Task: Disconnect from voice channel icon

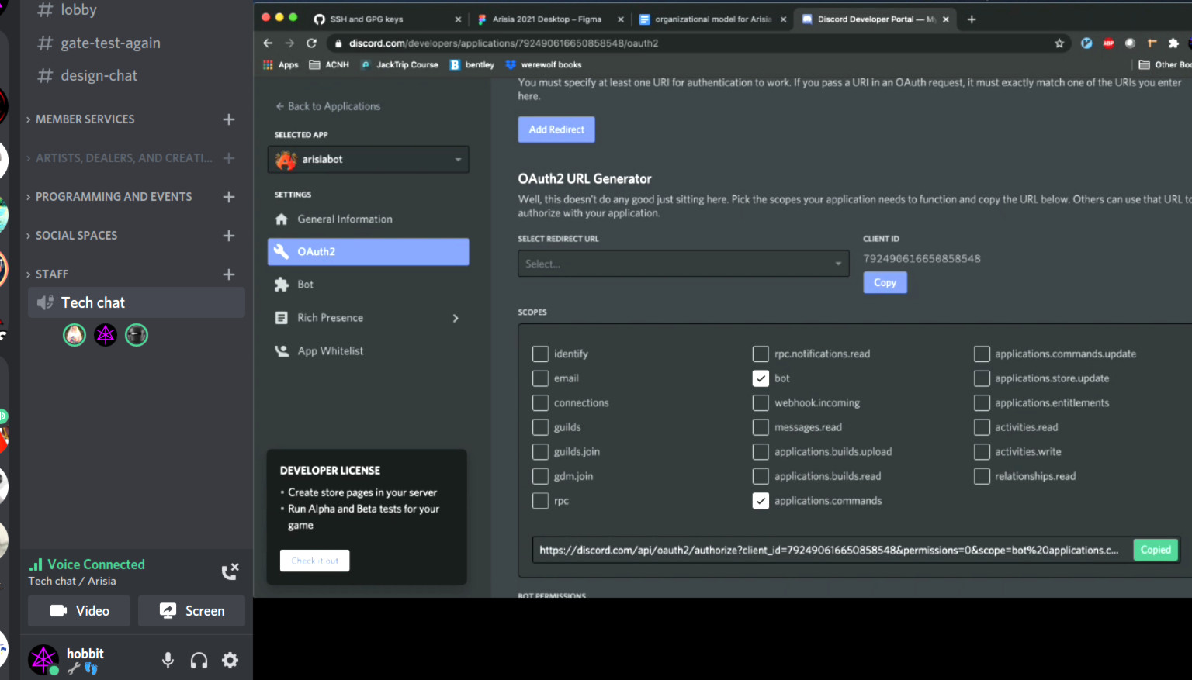Action: pos(230,571)
